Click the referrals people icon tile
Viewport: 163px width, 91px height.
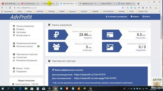(58, 47)
